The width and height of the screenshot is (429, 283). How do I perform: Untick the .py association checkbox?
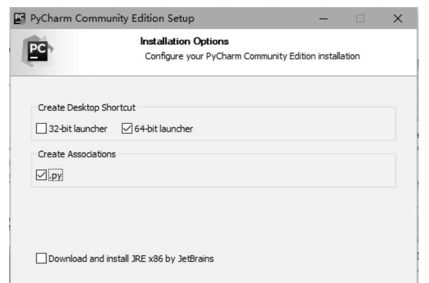[42, 175]
